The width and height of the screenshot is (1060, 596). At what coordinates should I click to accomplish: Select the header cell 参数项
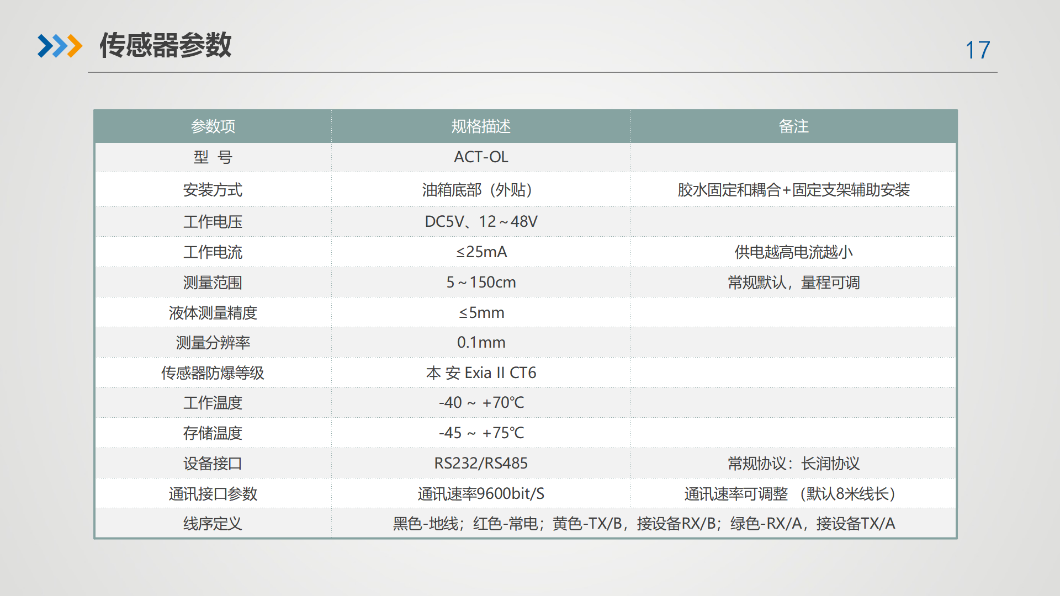tap(213, 126)
